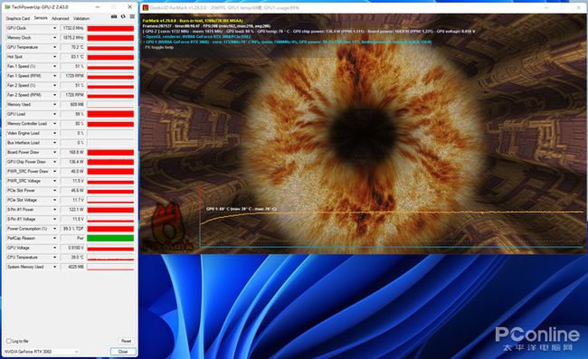Open the GPU Temperature sensor dropdown
588x359 pixels.
tap(55, 47)
